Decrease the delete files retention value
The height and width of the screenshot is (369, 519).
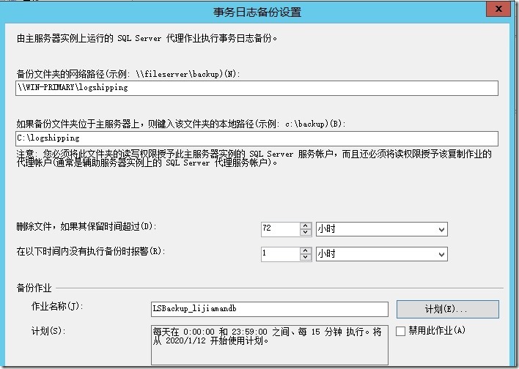coord(306,233)
